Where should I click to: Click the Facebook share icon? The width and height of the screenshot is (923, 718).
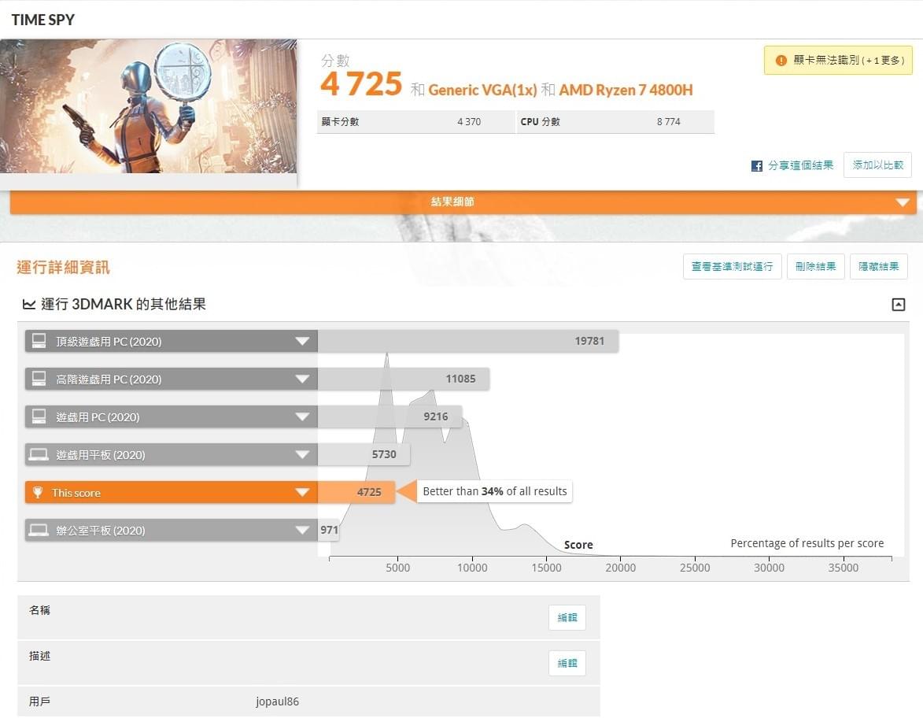(757, 166)
